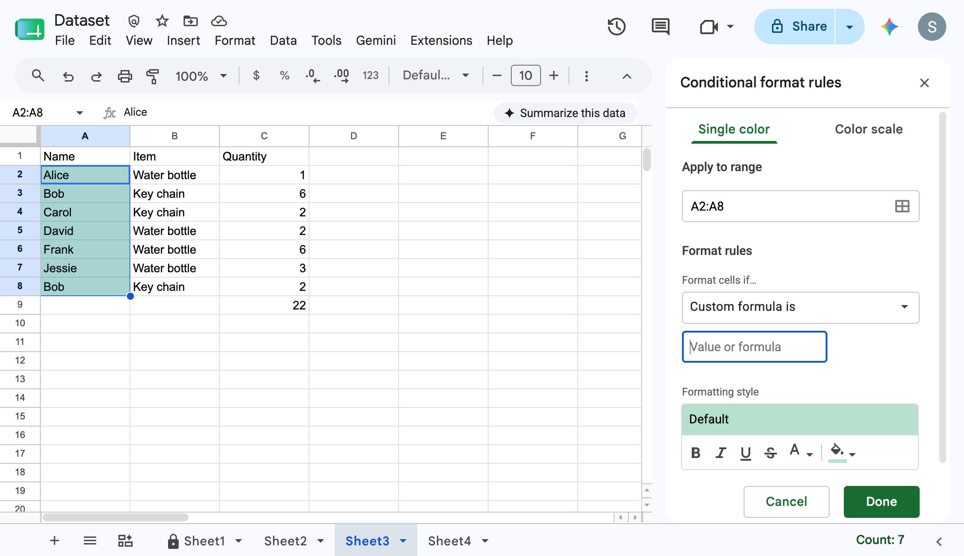964x556 pixels.
Task: Open version history clock icon
Action: point(616,27)
